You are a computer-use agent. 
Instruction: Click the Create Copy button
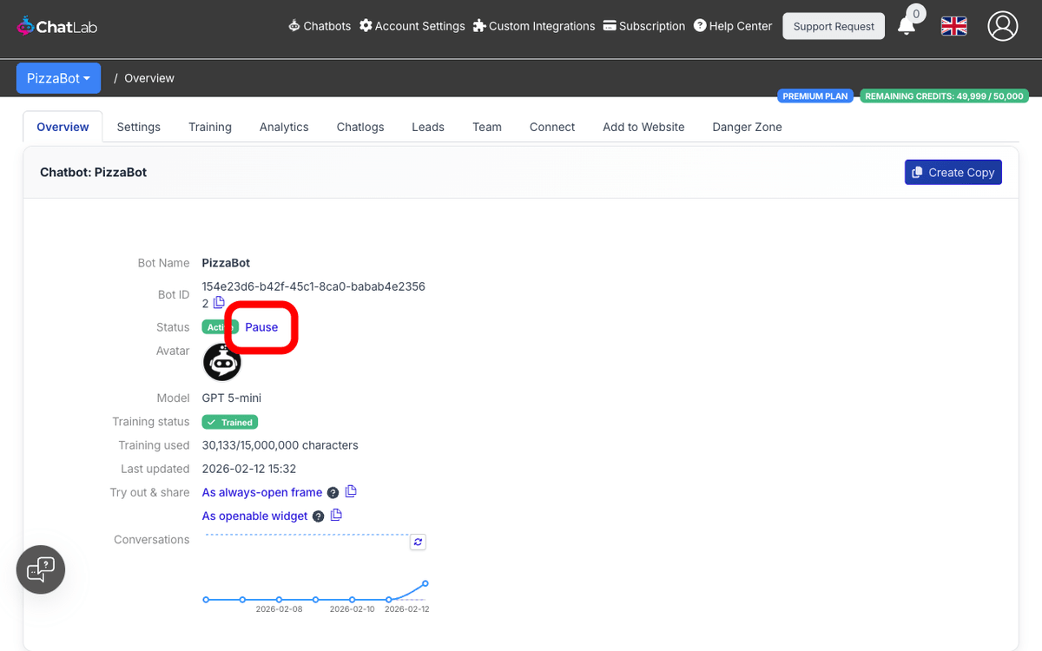coord(953,172)
